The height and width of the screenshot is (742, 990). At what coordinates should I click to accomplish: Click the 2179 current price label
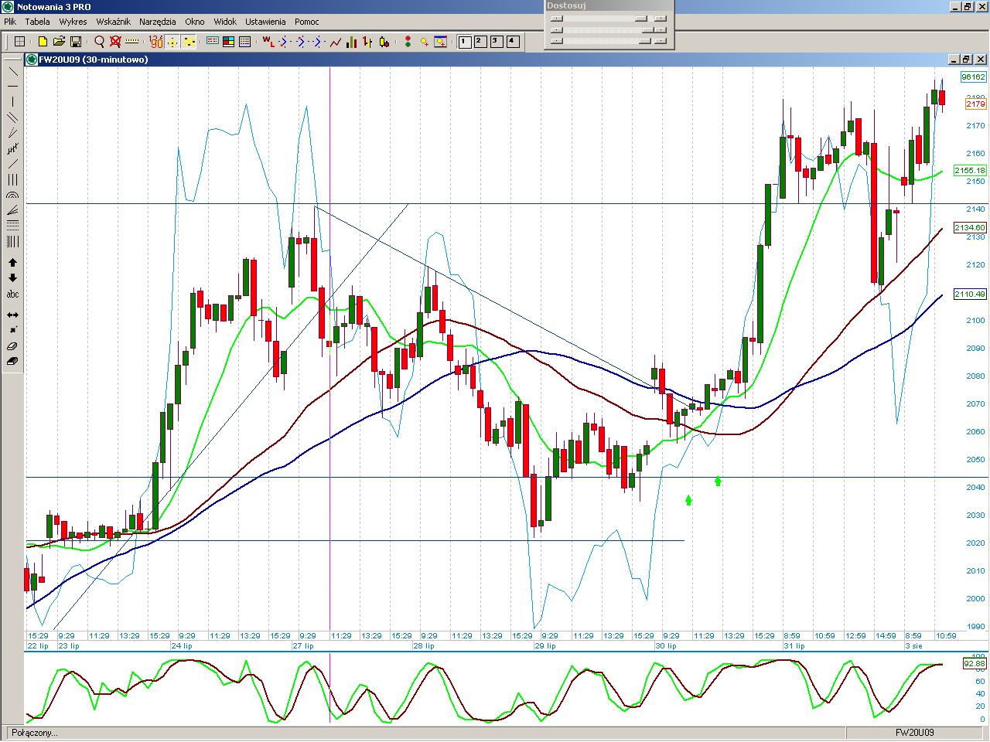975,104
